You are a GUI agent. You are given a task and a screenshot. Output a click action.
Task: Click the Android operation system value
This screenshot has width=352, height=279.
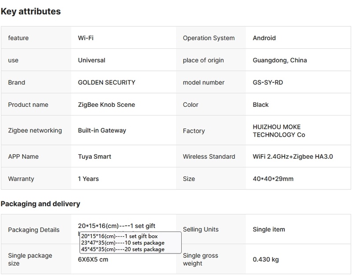(264, 38)
